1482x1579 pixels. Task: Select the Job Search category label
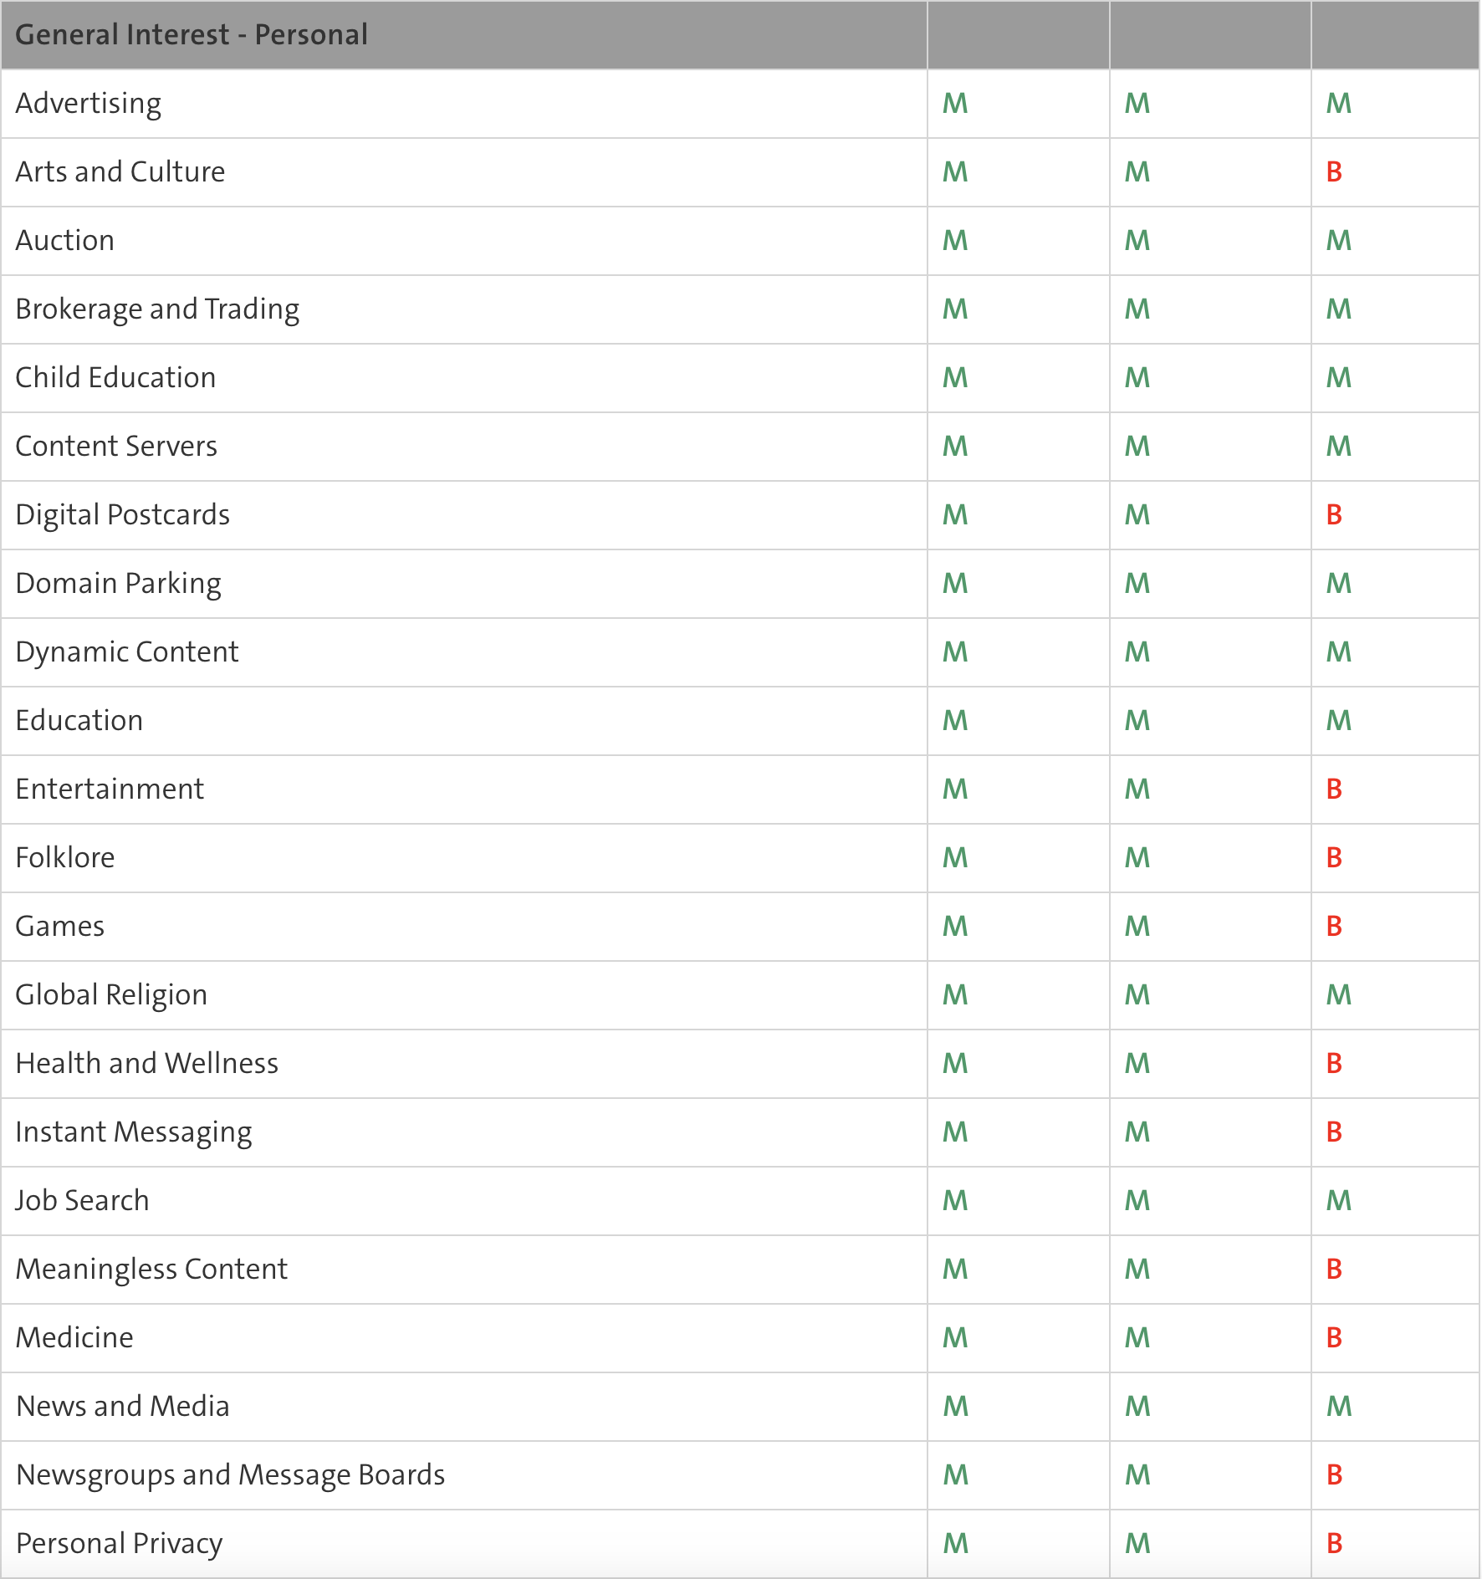(82, 1201)
